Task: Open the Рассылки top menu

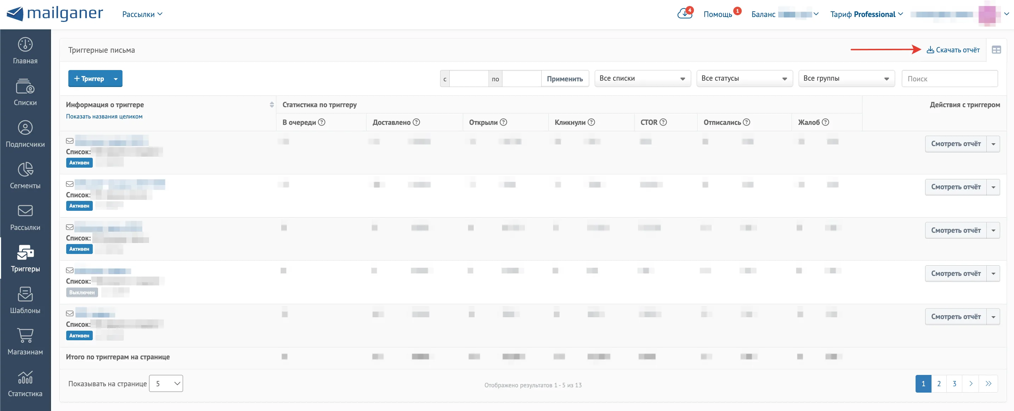Action: pos(142,14)
